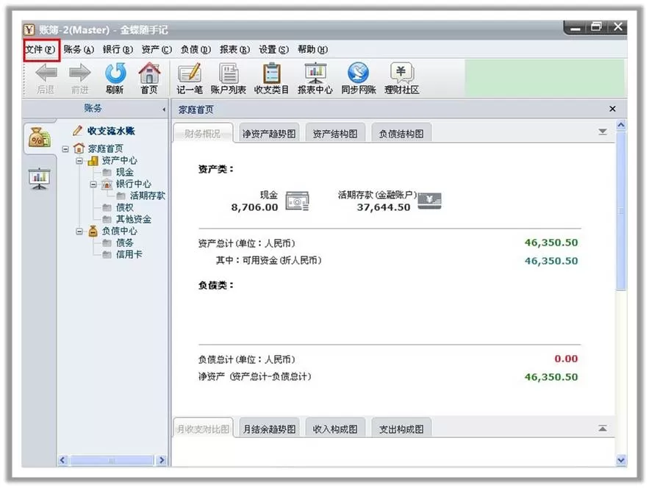Select 信用卡 under 负债中心
This screenshot has height=488, width=649.
pyautogui.click(x=129, y=254)
